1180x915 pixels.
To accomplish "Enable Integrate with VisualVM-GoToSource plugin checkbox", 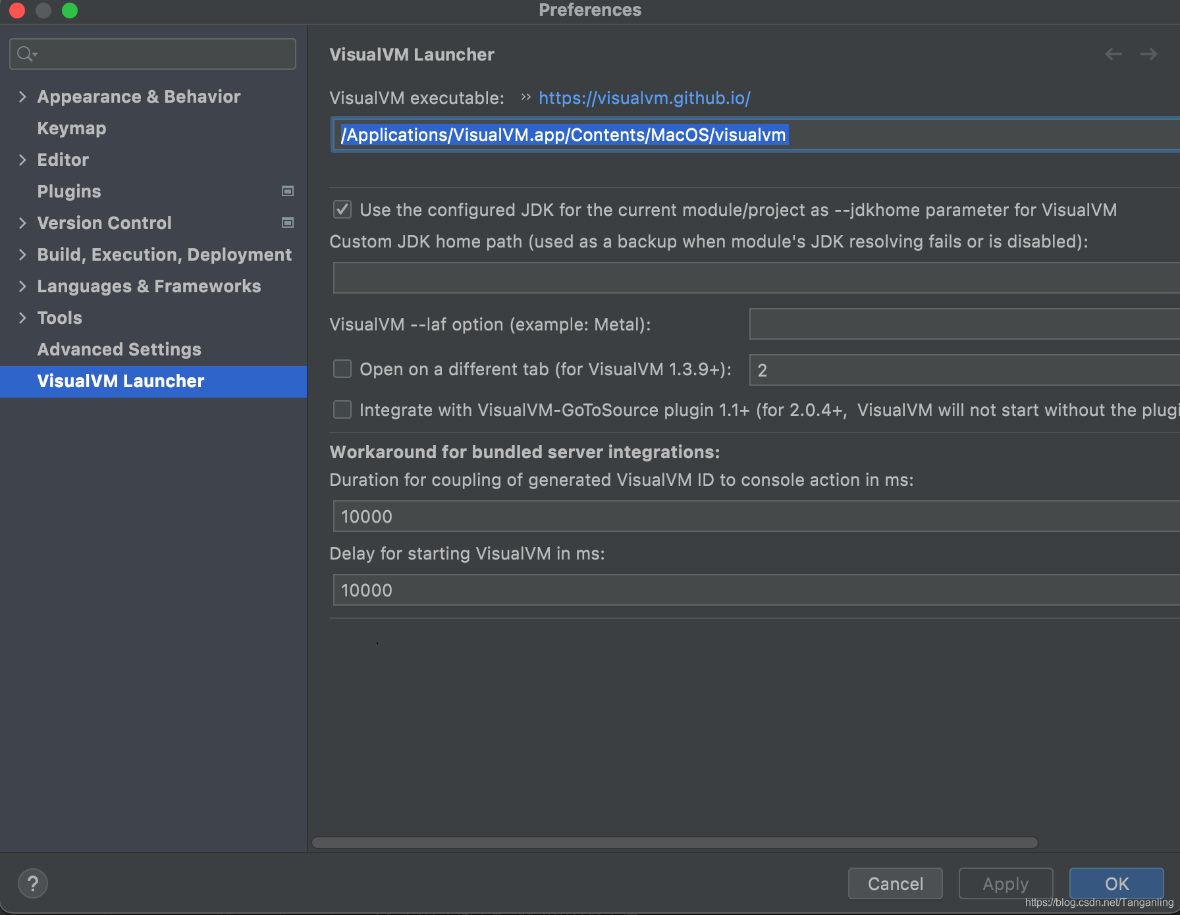I will 342,409.
